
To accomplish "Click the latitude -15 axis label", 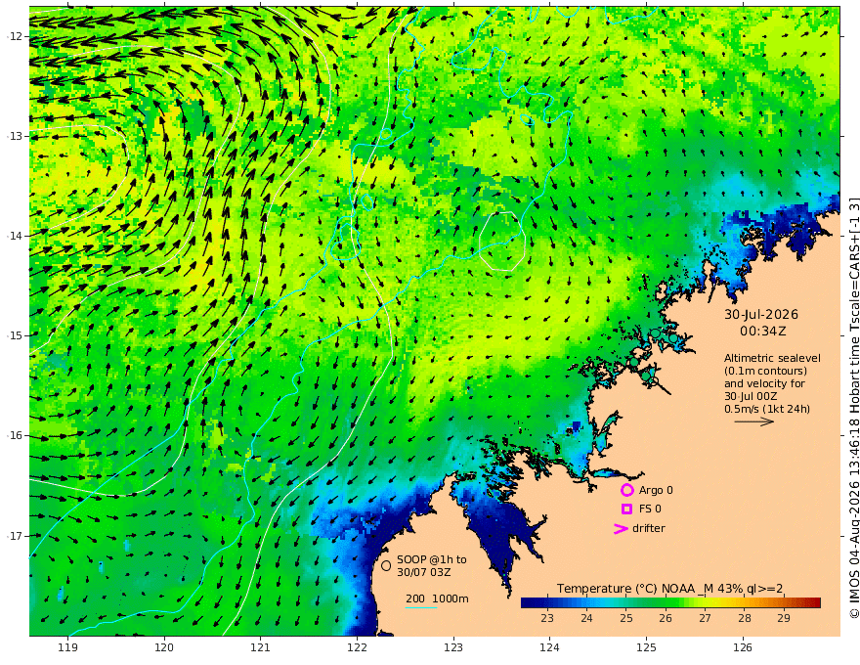I will coord(15,335).
